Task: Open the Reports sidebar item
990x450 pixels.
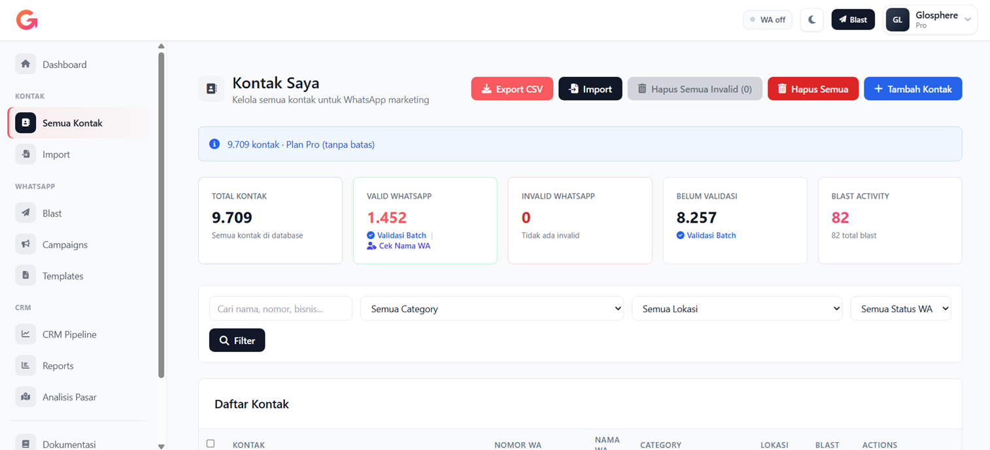Action: click(x=77, y=365)
